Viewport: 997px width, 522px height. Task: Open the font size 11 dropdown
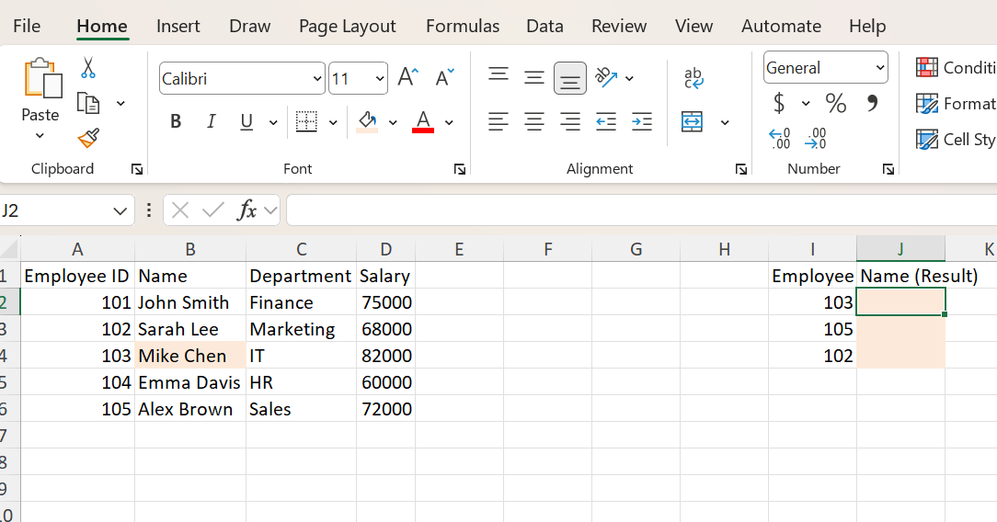tap(380, 79)
